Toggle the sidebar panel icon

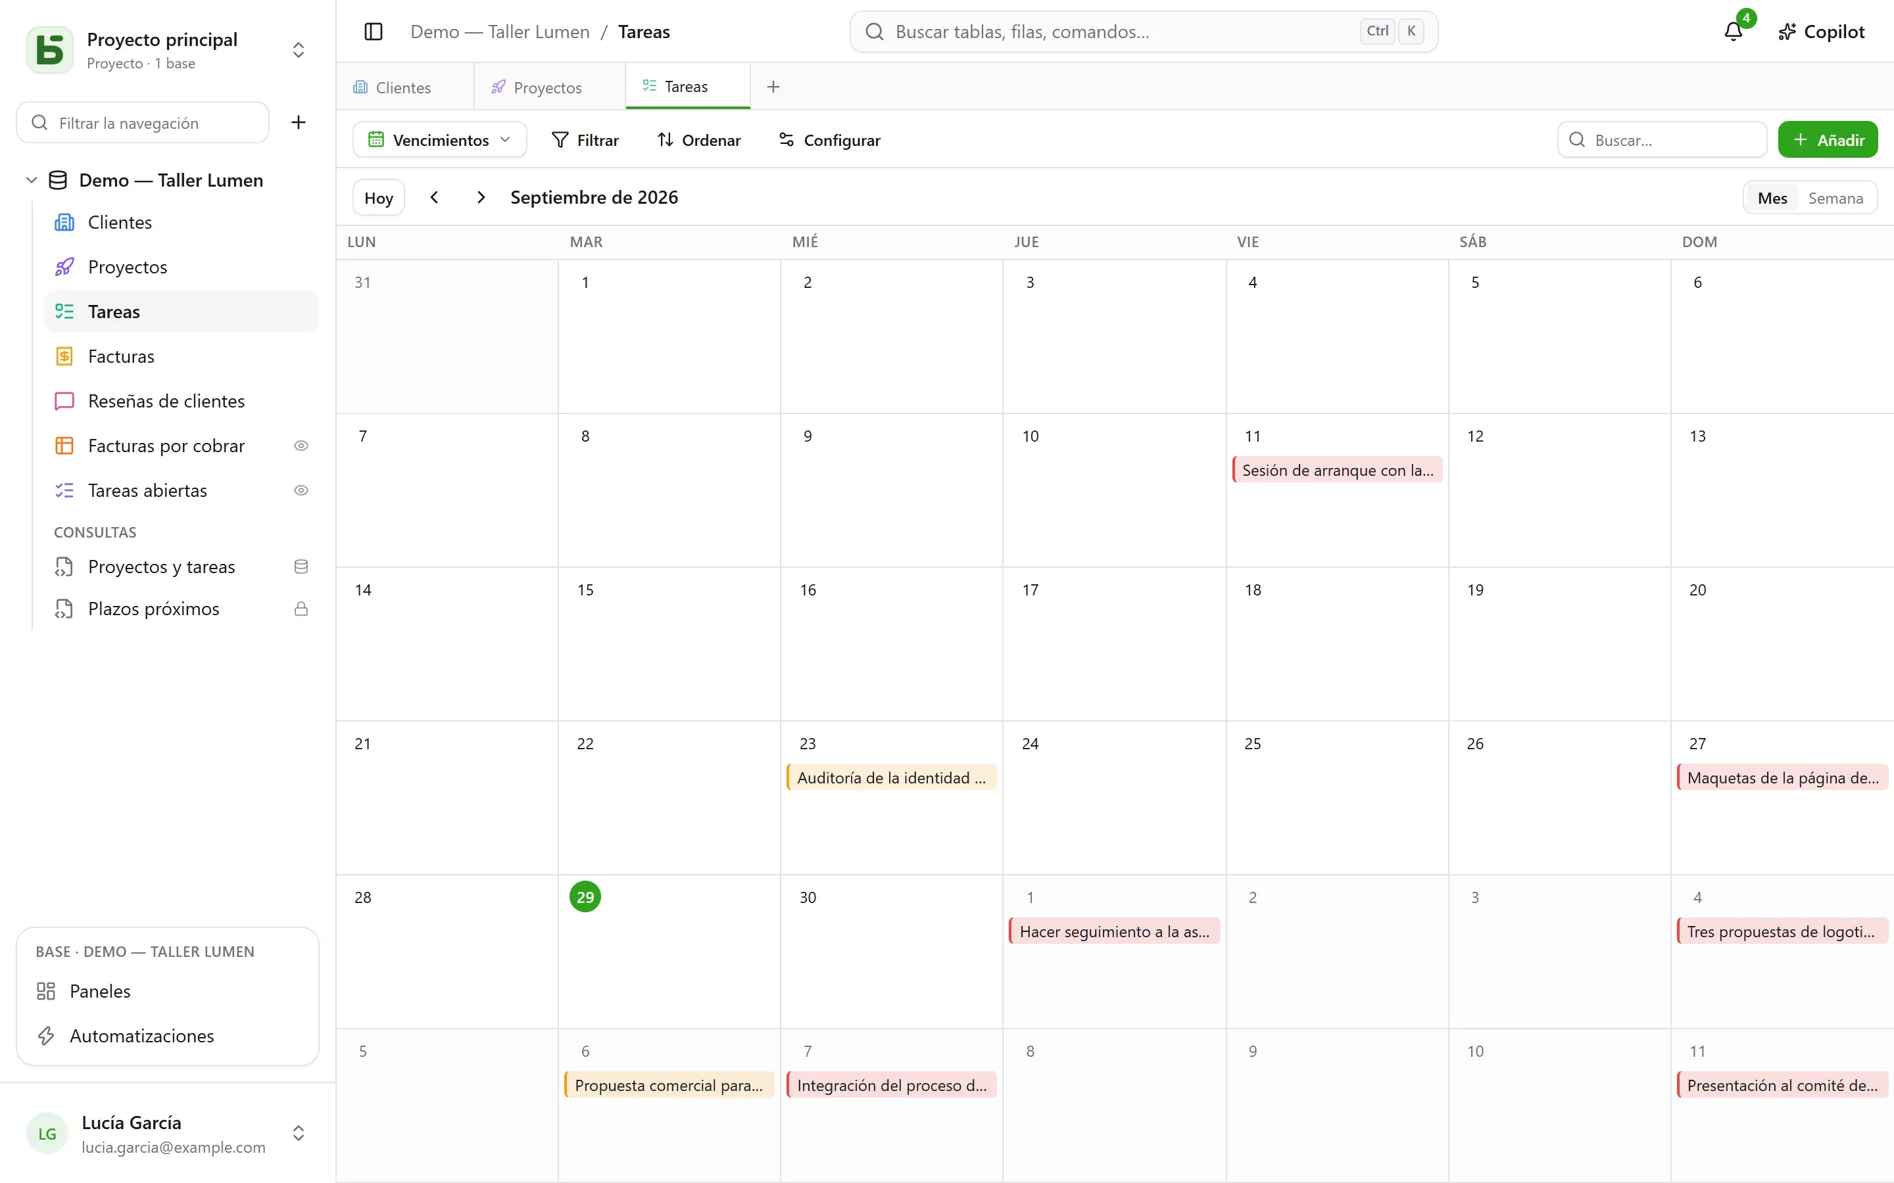374,32
